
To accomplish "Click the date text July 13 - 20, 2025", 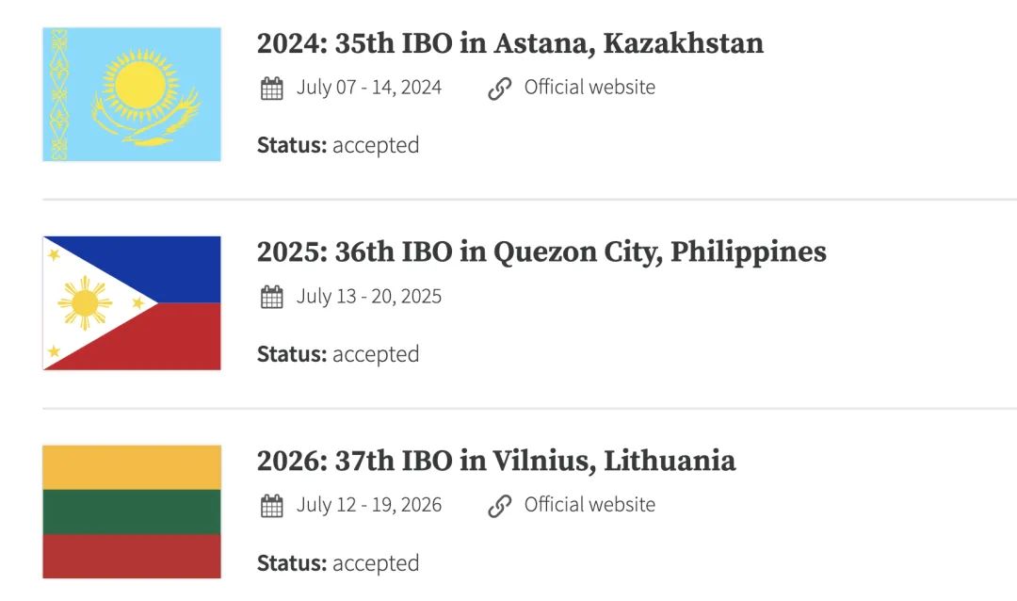I will coord(369,296).
